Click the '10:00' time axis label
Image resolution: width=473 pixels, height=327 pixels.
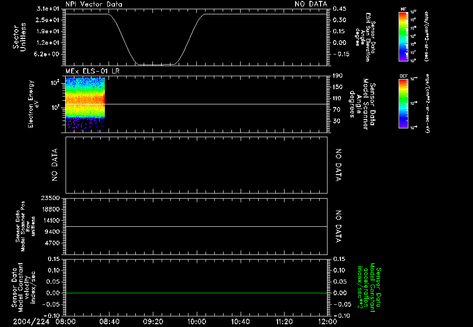click(x=196, y=322)
